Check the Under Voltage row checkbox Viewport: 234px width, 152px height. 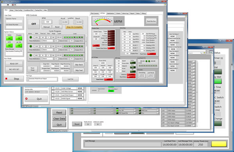53,88
